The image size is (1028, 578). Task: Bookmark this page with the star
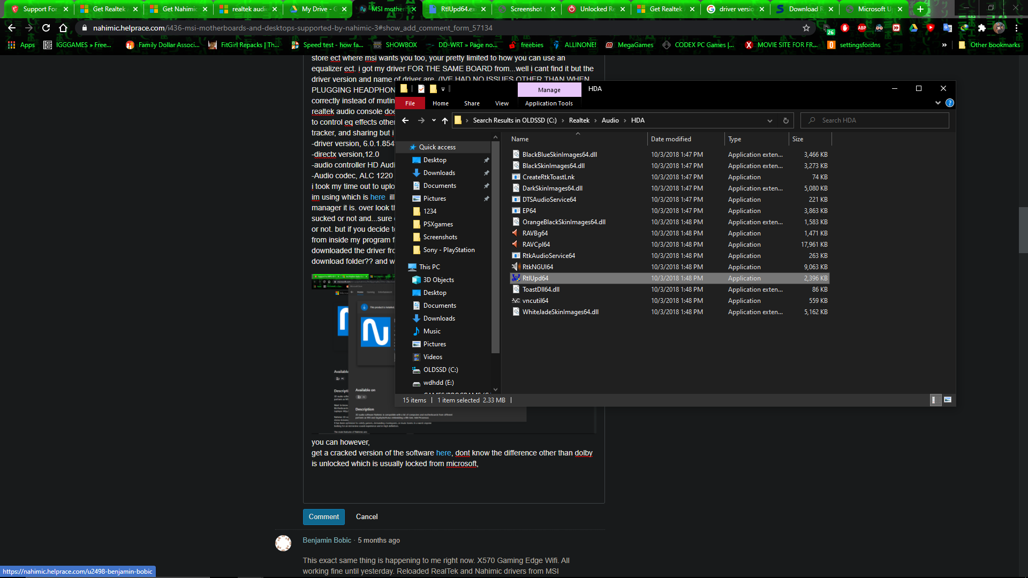coord(806,28)
